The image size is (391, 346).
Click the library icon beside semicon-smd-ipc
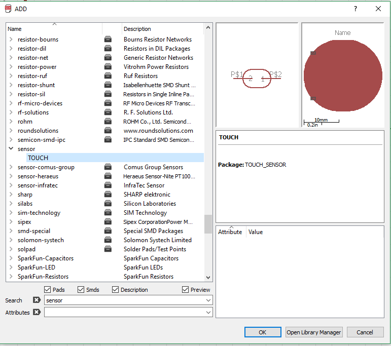[x=108, y=140]
